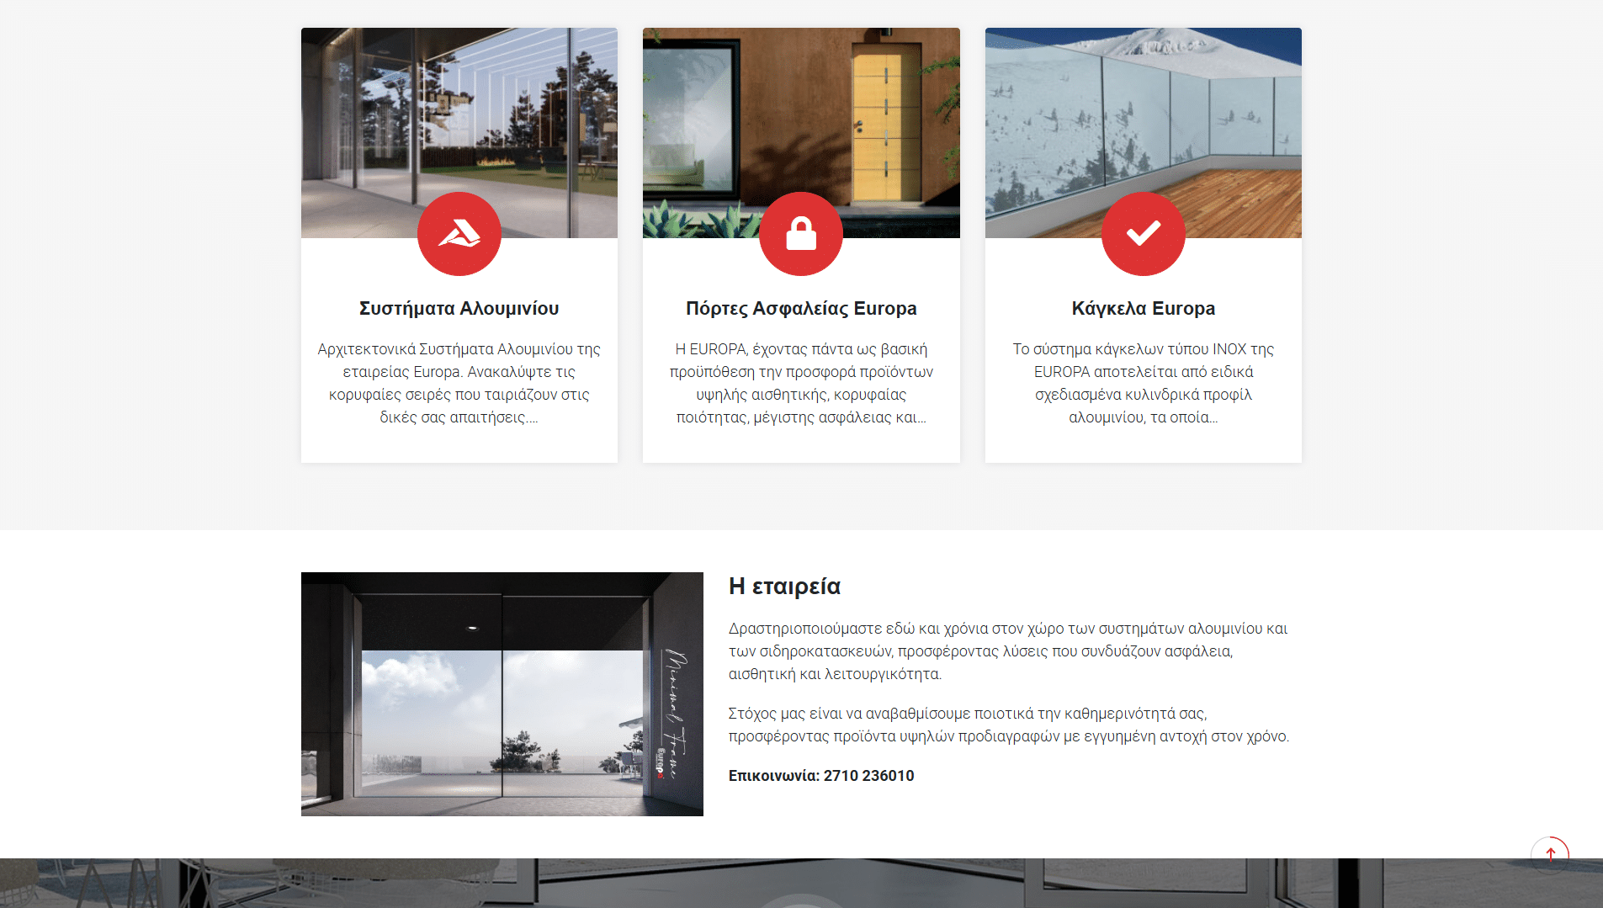Click the Επικοινωνία contact label
Viewport: 1603px width, 908px height.
coord(773,776)
